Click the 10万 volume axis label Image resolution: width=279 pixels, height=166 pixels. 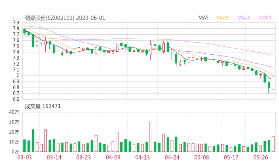pos(14,142)
